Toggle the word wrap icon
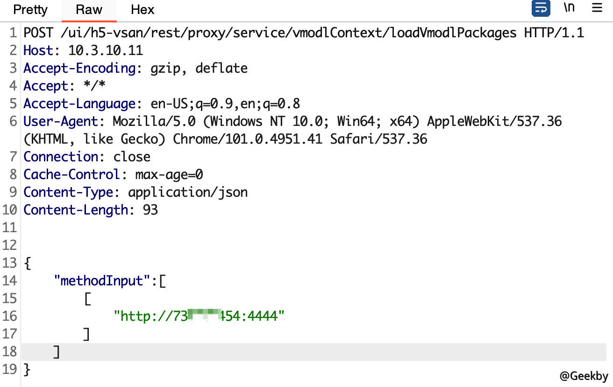The image size is (613, 387). [x=541, y=8]
